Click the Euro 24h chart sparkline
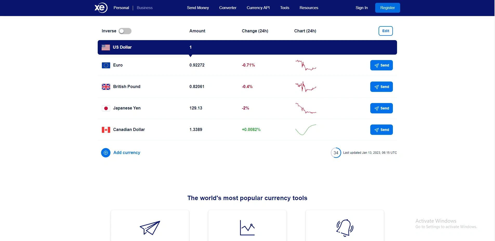Screen dimensions: 495x241 (x=306, y=65)
